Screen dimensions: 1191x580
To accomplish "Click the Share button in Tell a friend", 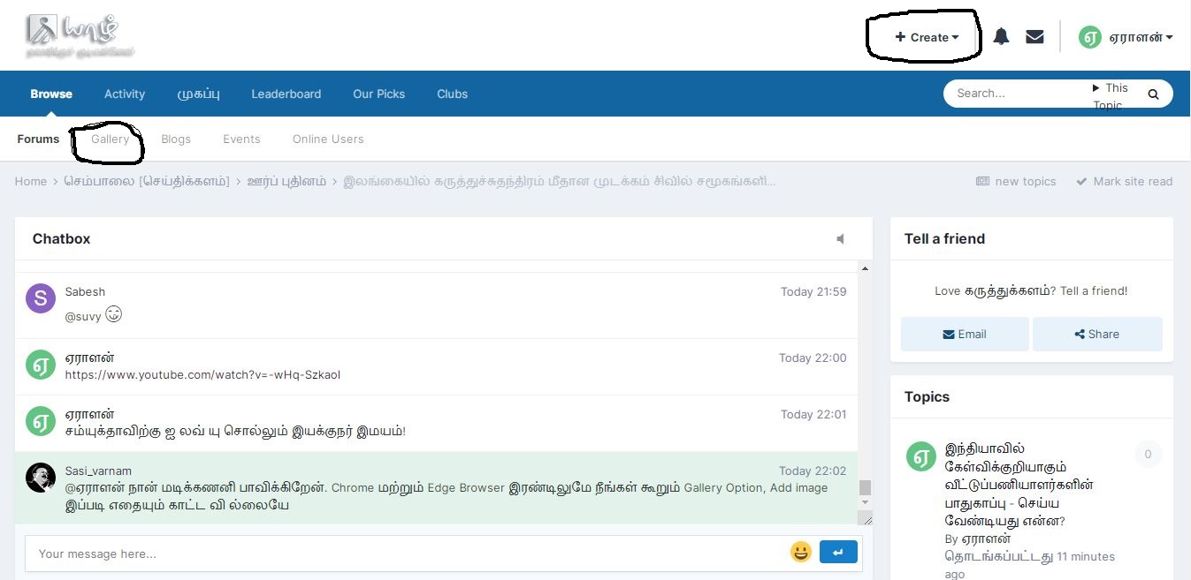I will pos(1097,335).
